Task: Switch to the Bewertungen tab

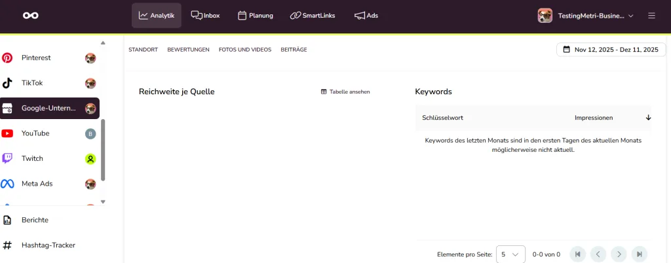Action: tap(188, 50)
